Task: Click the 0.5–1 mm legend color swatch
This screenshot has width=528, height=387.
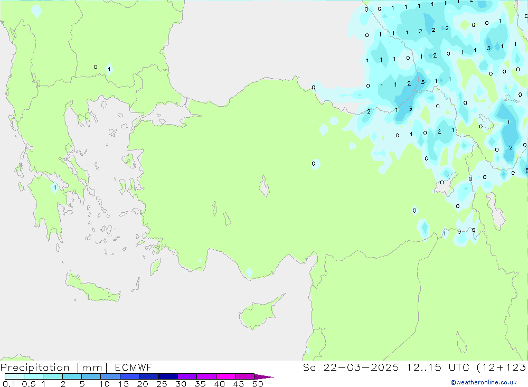Action: (34, 376)
